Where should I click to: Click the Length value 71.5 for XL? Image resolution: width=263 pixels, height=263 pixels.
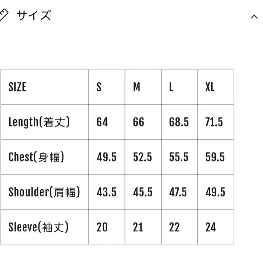(x=214, y=122)
